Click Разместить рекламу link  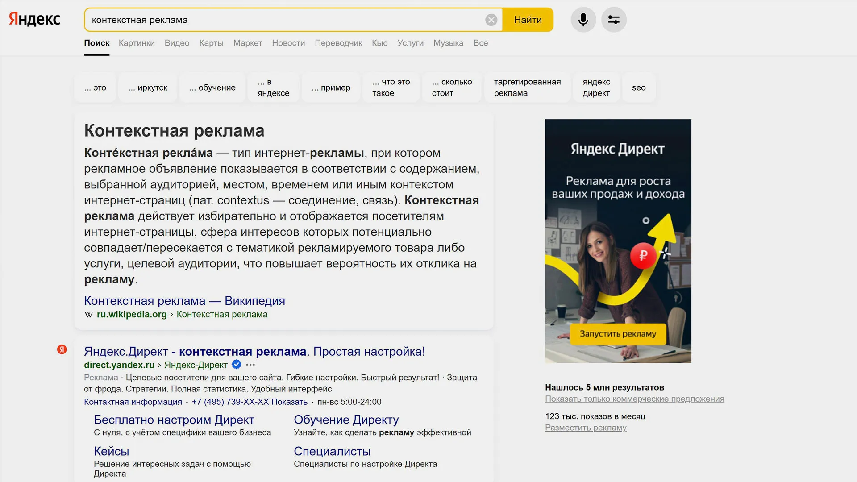pos(586,428)
